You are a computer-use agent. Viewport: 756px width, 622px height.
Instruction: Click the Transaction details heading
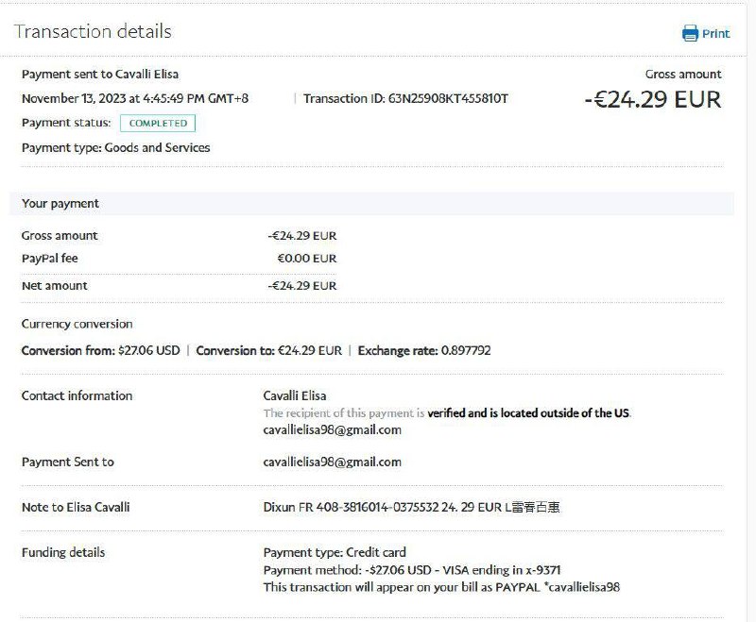tap(93, 31)
